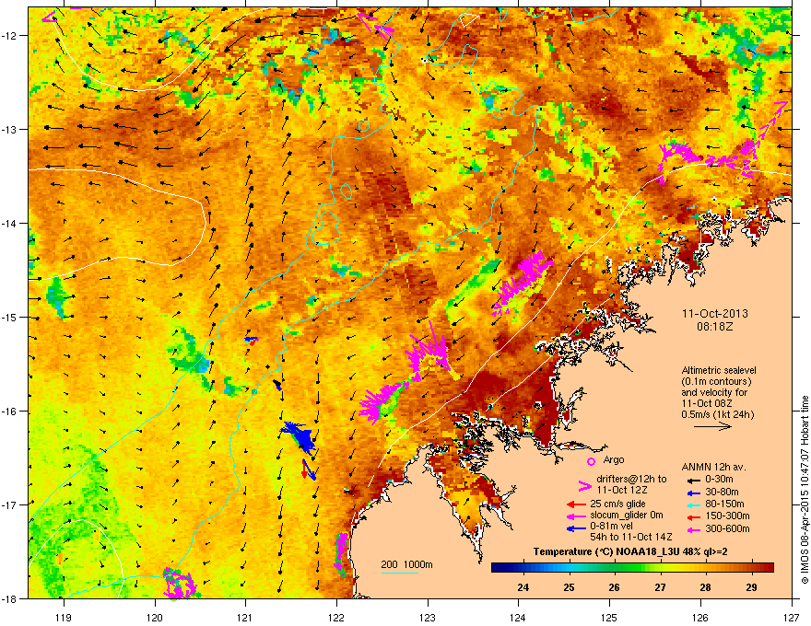Screen dimensions: 811x626
Task: Click the '26' colorbar tick label
Action: click(x=614, y=587)
